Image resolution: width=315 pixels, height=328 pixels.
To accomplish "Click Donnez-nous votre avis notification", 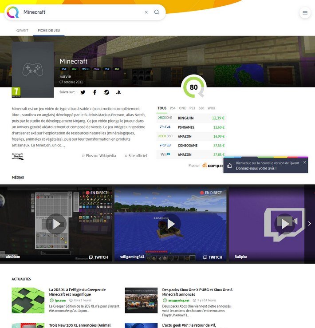I will pos(256,168).
